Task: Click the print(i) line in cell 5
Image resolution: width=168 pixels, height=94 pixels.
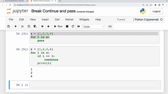Action: pos(44,63)
